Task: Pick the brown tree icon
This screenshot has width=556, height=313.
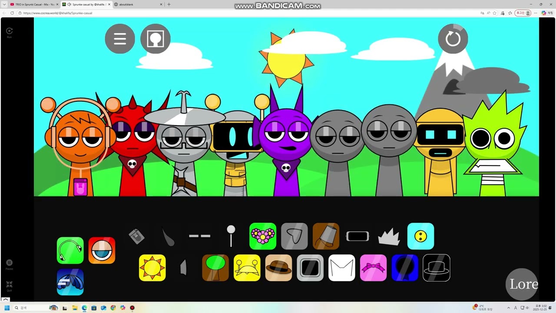Action: point(215,268)
